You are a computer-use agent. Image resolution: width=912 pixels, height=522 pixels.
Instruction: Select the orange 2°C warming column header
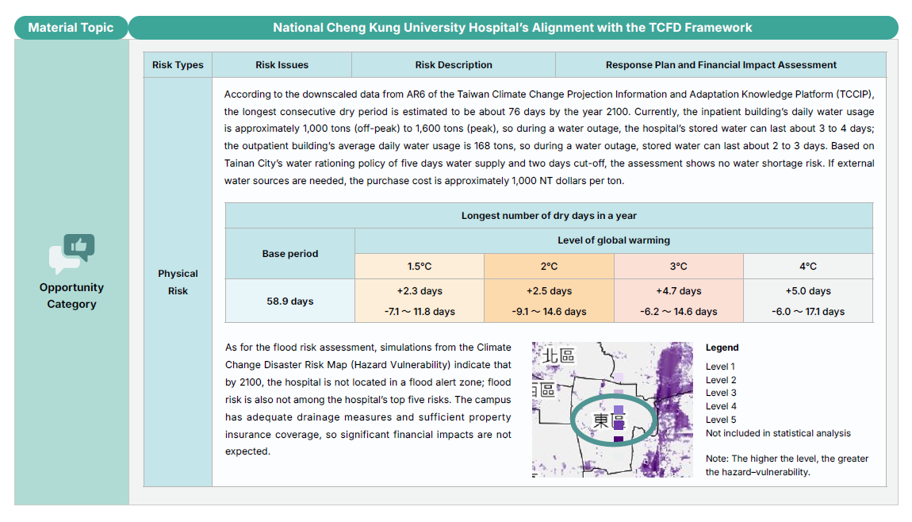click(550, 267)
